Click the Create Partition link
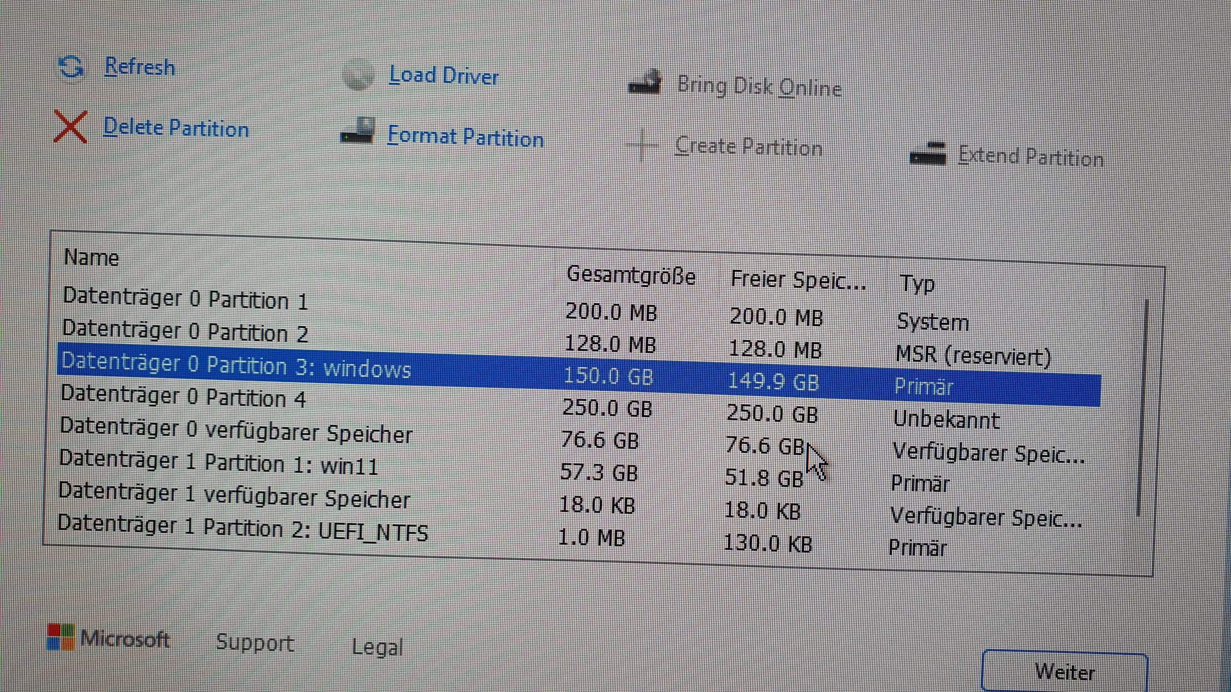The width and height of the screenshot is (1231, 692). (x=748, y=147)
